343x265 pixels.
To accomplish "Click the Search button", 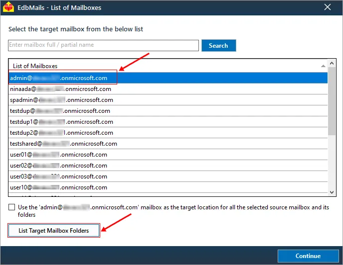I will 218,45.
